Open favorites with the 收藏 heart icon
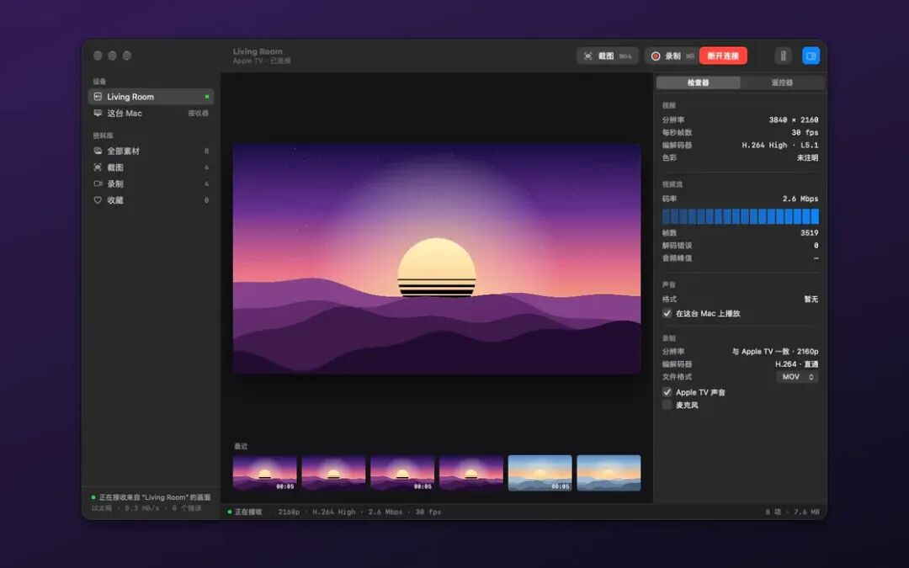The height and width of the screenshot is (568, 909). click(x=98, y=200)
